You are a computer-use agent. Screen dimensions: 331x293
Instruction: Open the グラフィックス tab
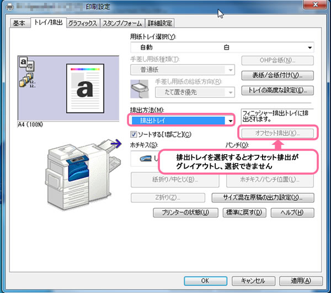[83, 23]
